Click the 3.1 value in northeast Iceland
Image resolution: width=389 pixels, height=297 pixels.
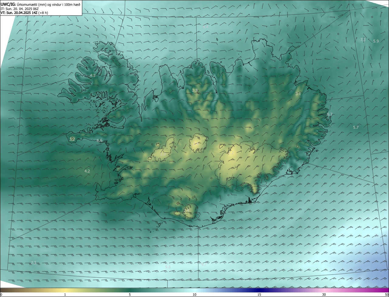(298, 94)
